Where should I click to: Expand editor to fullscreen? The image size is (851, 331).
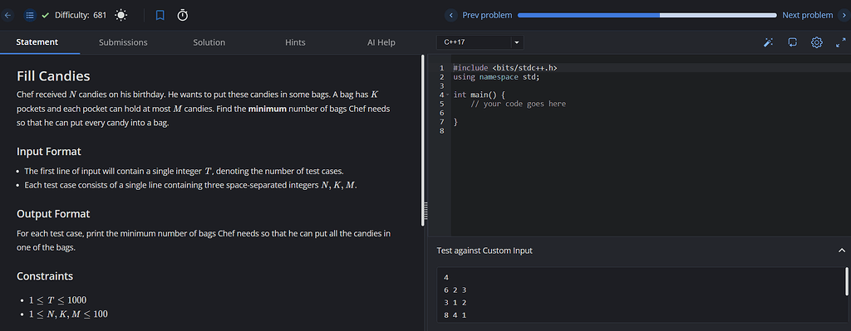coord(840,42)
